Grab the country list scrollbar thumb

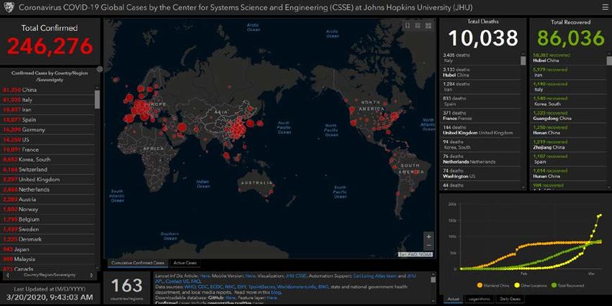click(x=97, y=99)
